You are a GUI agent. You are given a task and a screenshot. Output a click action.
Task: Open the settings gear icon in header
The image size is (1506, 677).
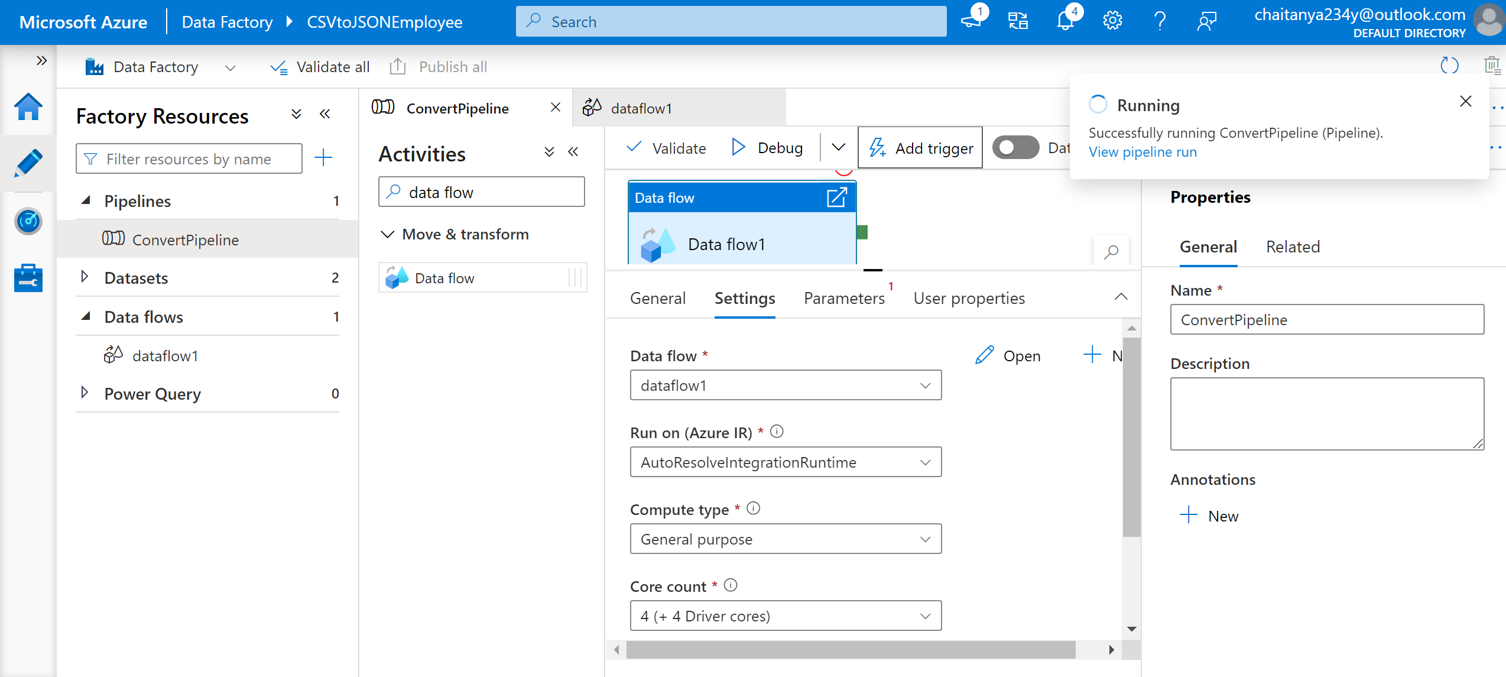1112,21
